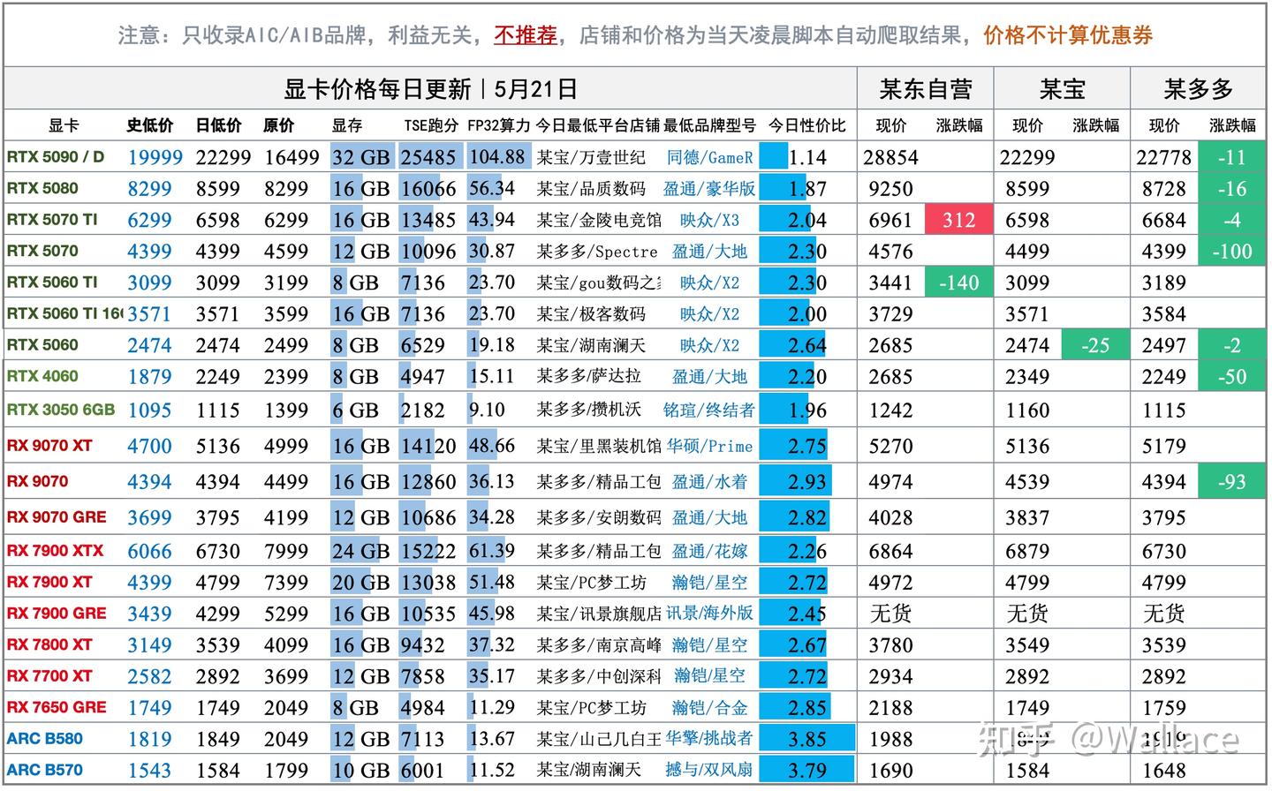Select the RTX 5090 / D row label
The image size is (1272, 791).
55,157
